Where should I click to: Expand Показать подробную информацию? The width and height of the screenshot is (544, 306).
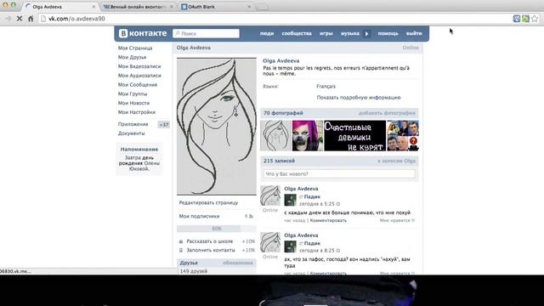(359, 98)
